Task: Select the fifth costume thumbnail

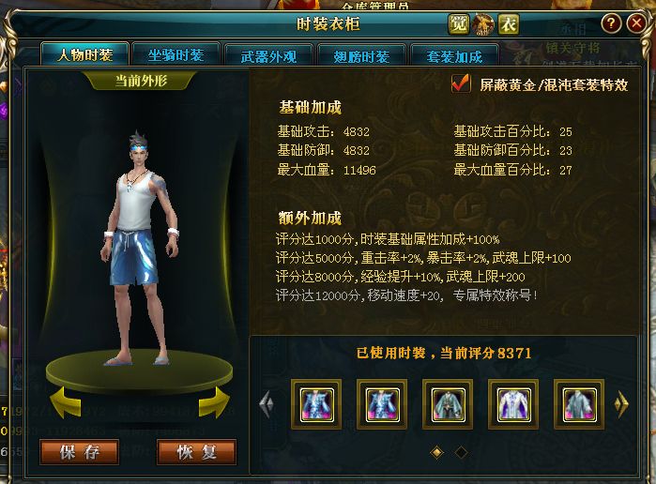Action: coord(579,404)
